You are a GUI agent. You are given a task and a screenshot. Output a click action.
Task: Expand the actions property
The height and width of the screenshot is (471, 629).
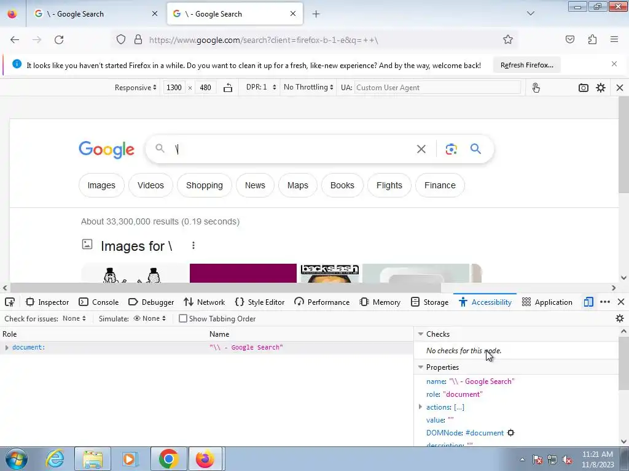420,407
